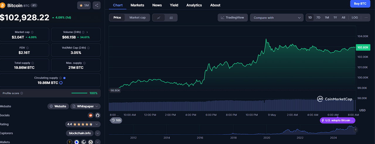Click the history counter 105 marker
Viewport: 375px width, 144px height.
(x=116, y=120)
